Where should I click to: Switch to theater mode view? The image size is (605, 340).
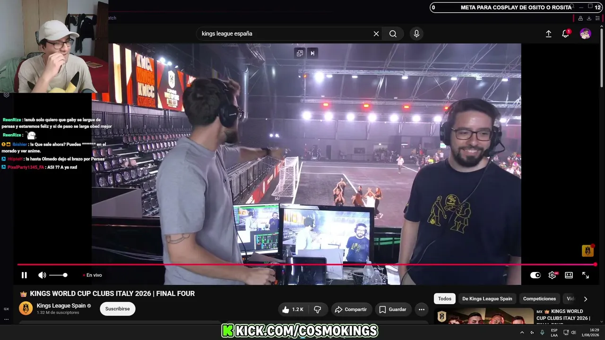coord(569,275)
